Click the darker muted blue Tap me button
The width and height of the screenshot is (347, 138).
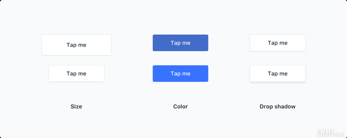181,43
